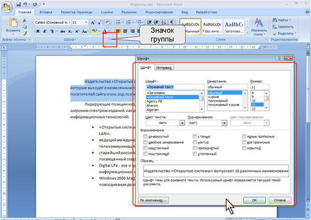
Task: Cut selection with scissors icon
Action: [25, 20]
